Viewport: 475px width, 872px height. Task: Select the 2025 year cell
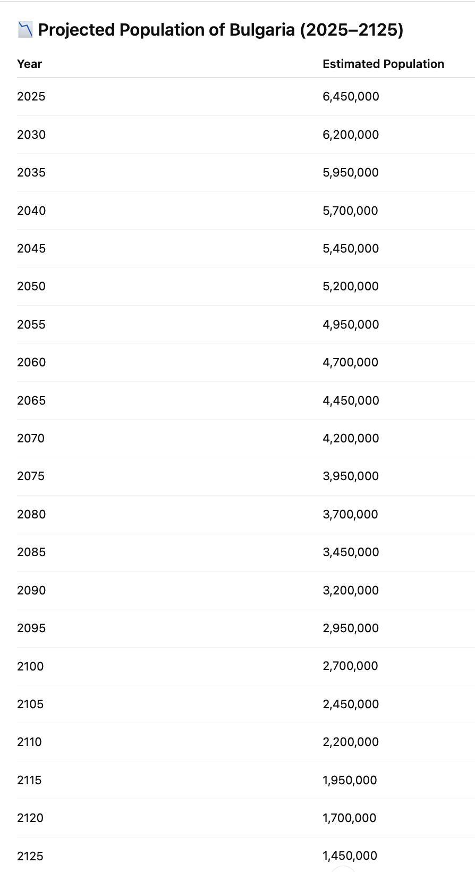pyautogui.click(x=31, y=97)
